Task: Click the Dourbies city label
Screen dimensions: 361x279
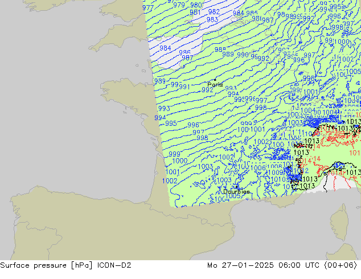Action: [x=236, y=191]
